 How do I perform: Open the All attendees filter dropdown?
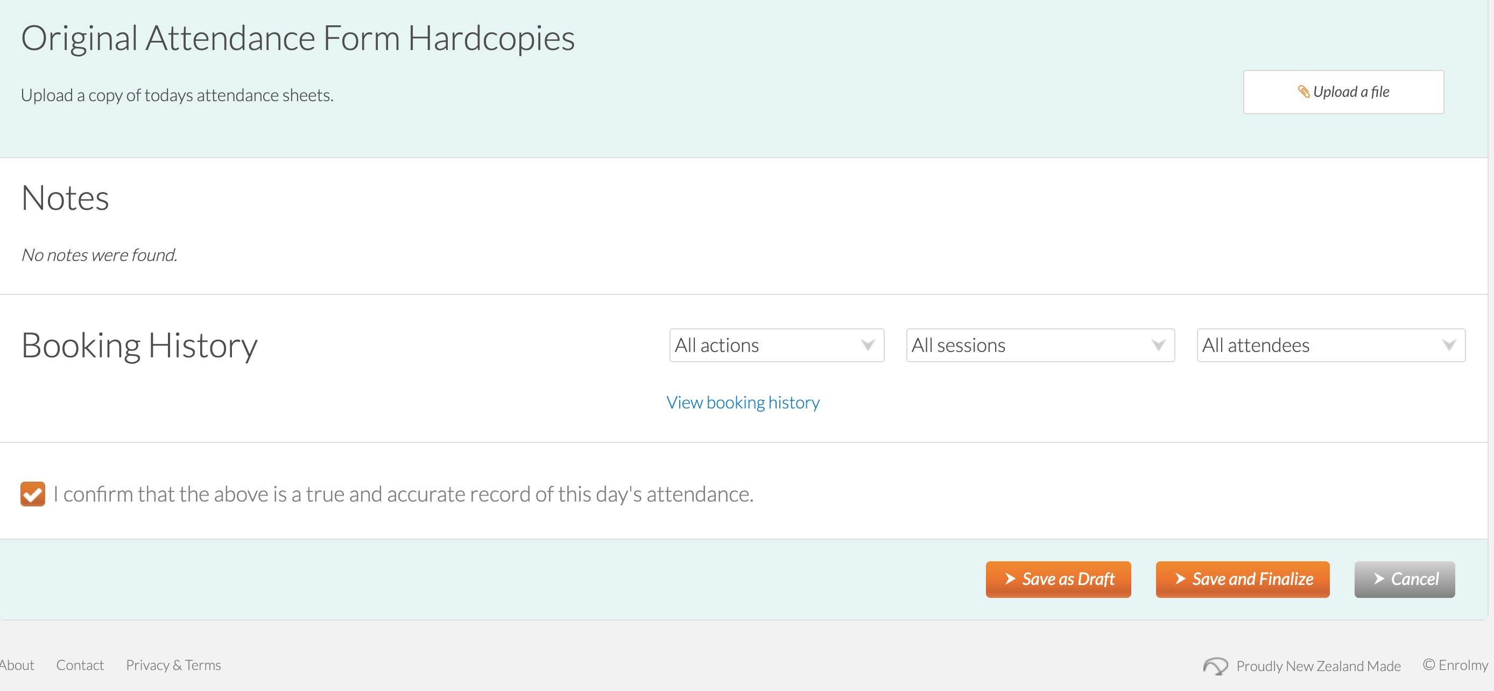1331,345
